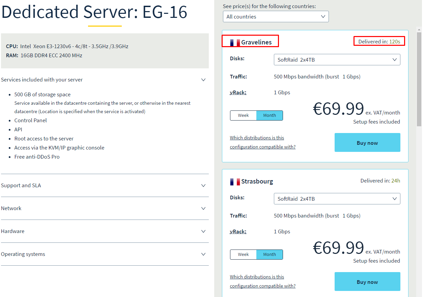Image resolution: width=424 pixels, height=297 pixels.
Task: Click Gravelines 500 Mbps bandwidth traffic text
Action: (317, 77)
